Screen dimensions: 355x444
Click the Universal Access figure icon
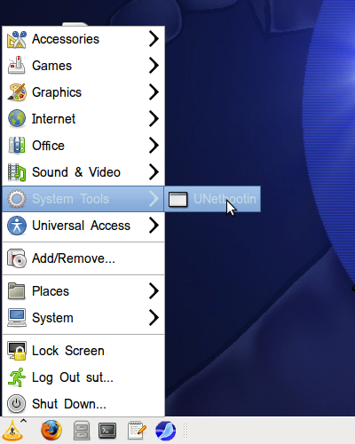point(17,226)
